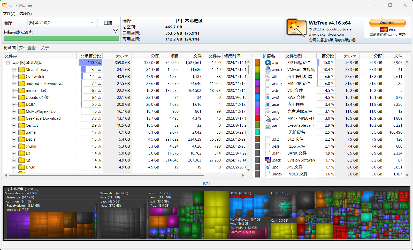The width and height of the screenshot is (413, 250).
Task: Click the .miniz file type icon
Action: [268, 83]
